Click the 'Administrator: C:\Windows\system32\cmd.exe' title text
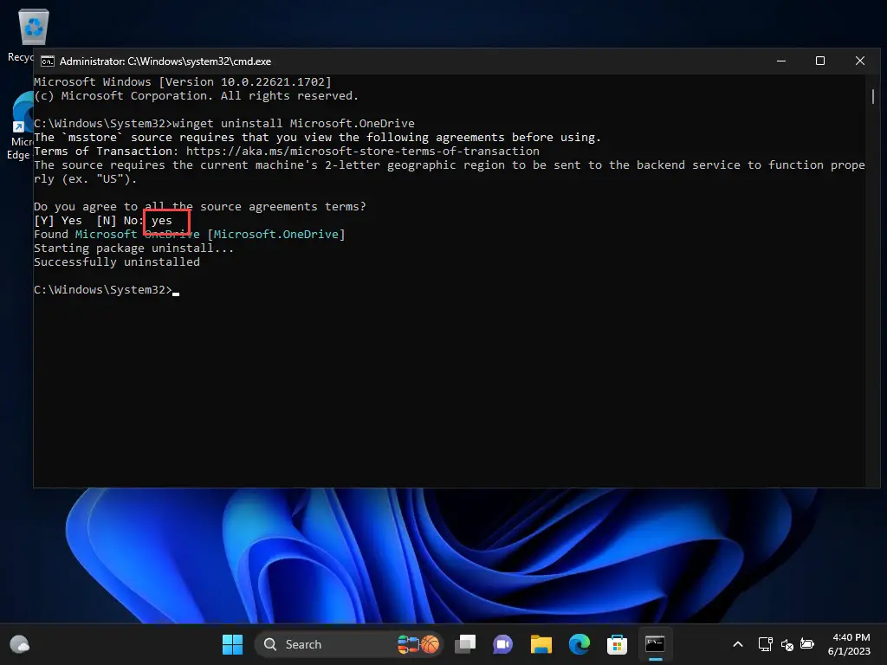Screen dimensions: 887x665 (165, 61)
